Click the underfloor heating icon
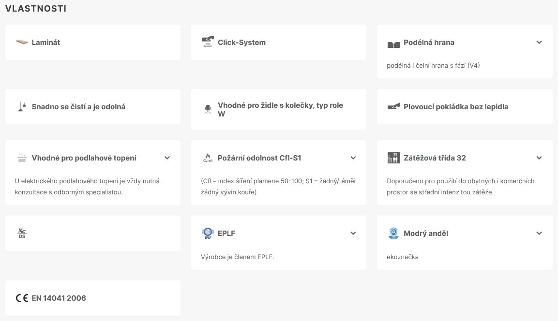The width and height of the screenshot is (558, 321). [22, 158]
